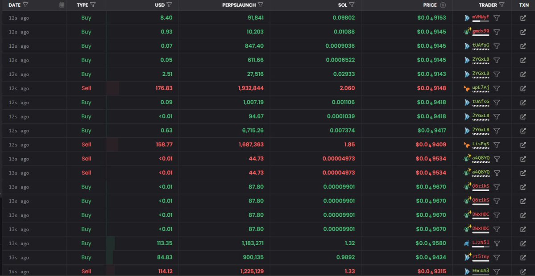Open transaction for 84.83 USD buy
The width and height of the screenshot is (535, 276).
[x=523, y=257]
